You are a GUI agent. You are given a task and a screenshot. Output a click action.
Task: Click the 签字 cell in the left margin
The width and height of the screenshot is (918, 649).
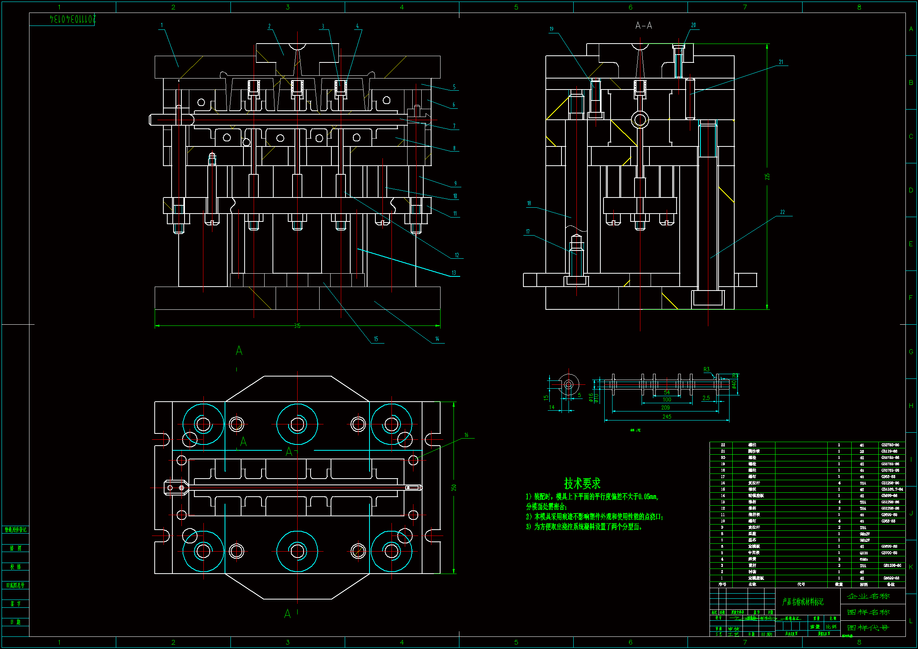tap(16, 603)
